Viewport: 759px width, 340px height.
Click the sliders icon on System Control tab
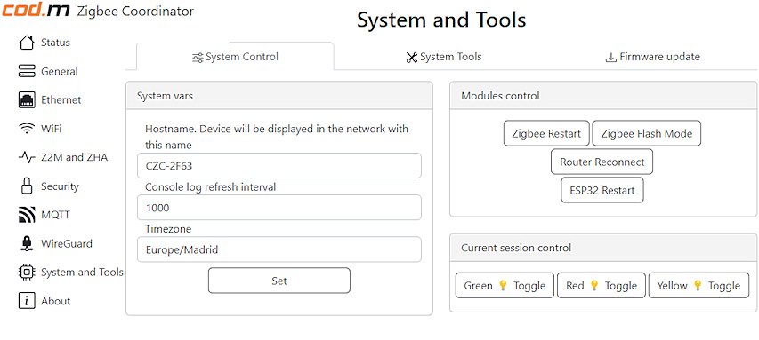[x=198, y=58]
